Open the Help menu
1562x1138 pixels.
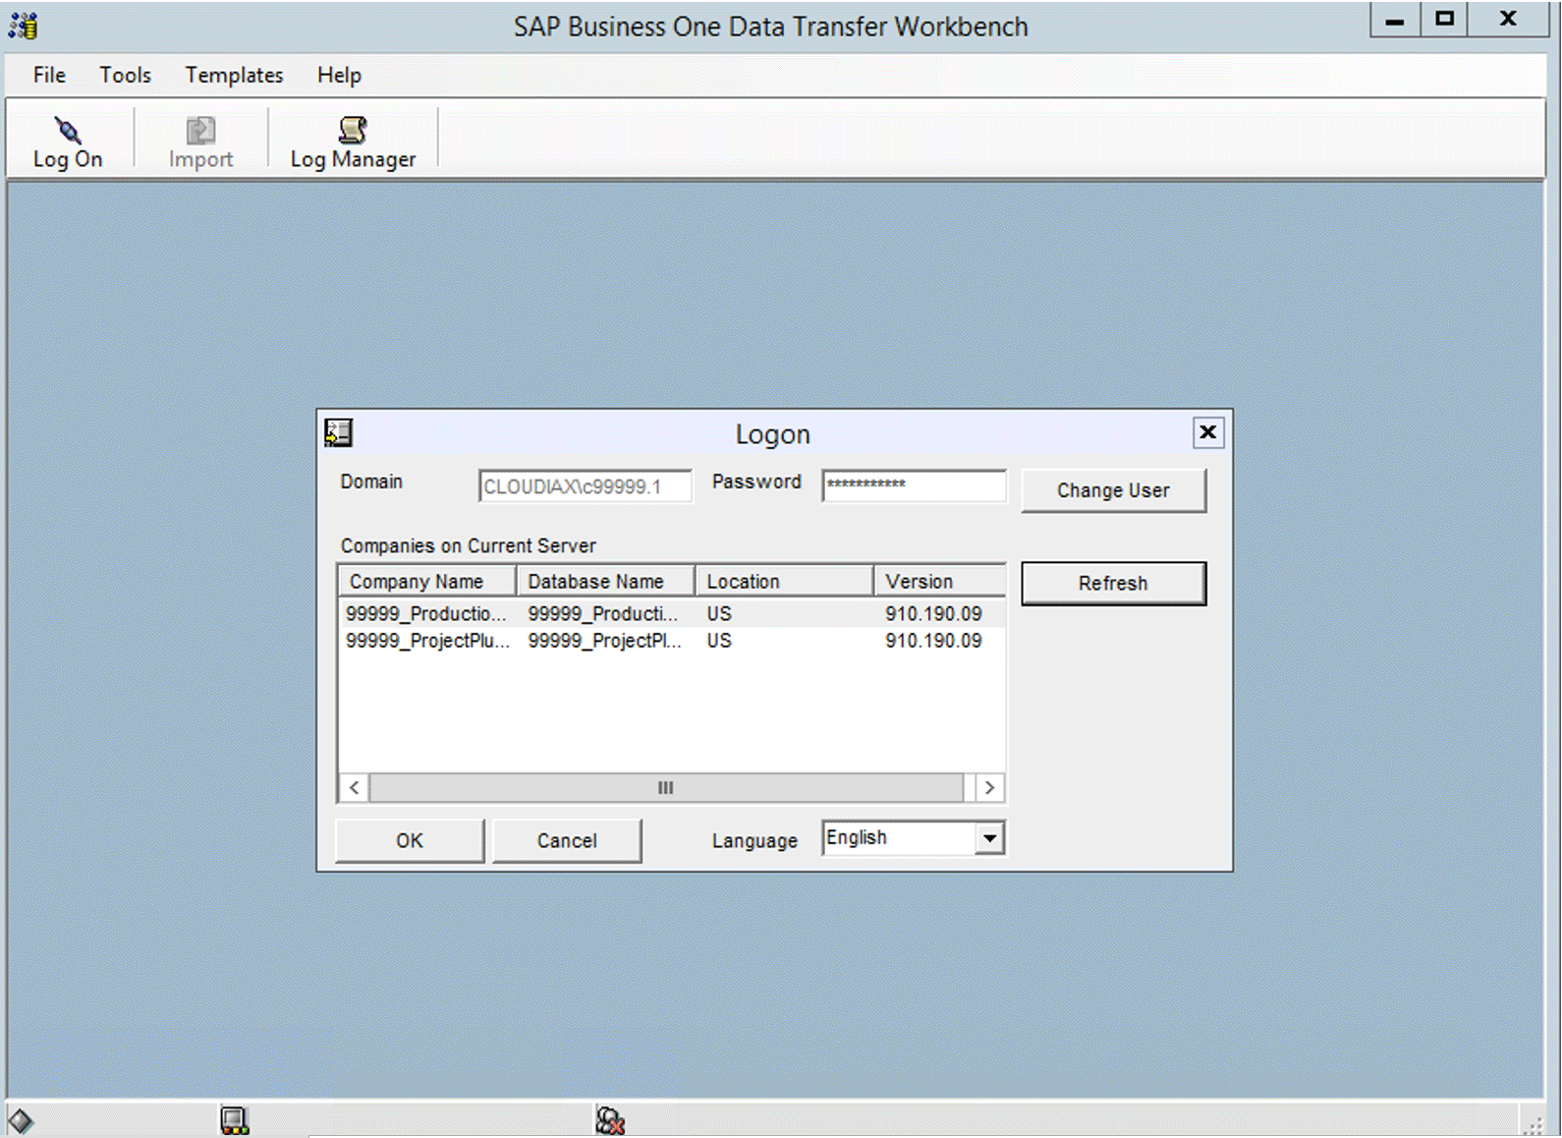(339, 75)
